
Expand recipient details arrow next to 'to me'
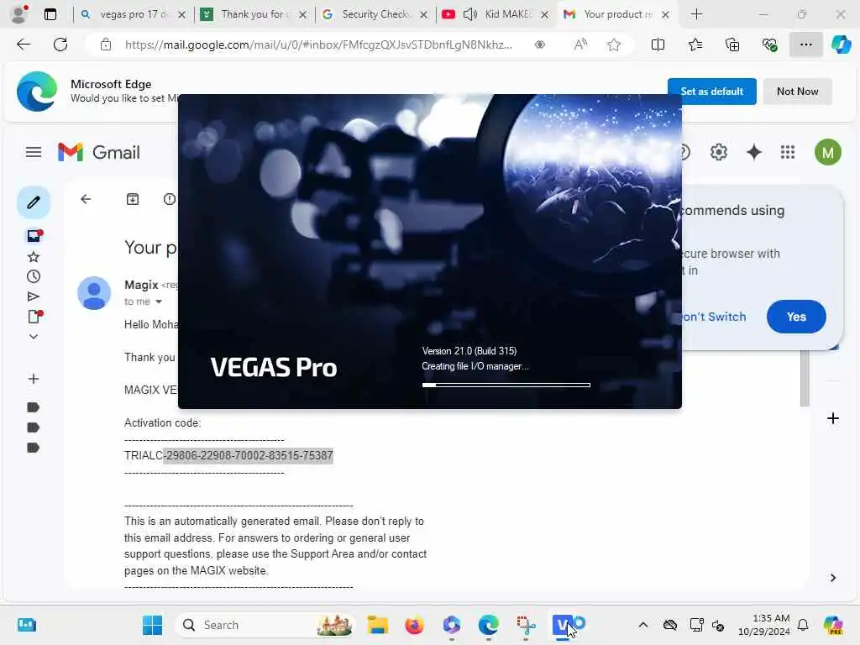(159, 302)
